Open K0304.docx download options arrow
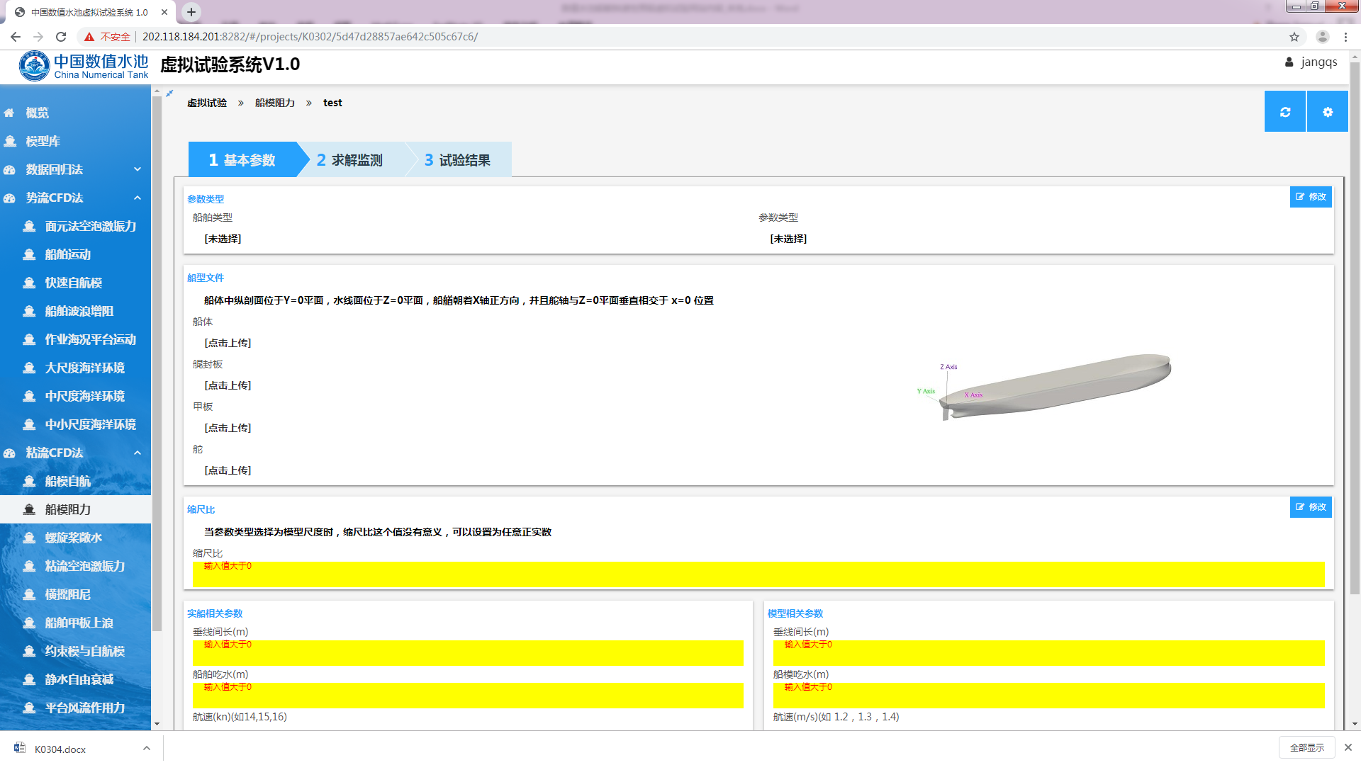Viewport: 1361px width, 765px height. pyautogui.click(x=146, y=748)
